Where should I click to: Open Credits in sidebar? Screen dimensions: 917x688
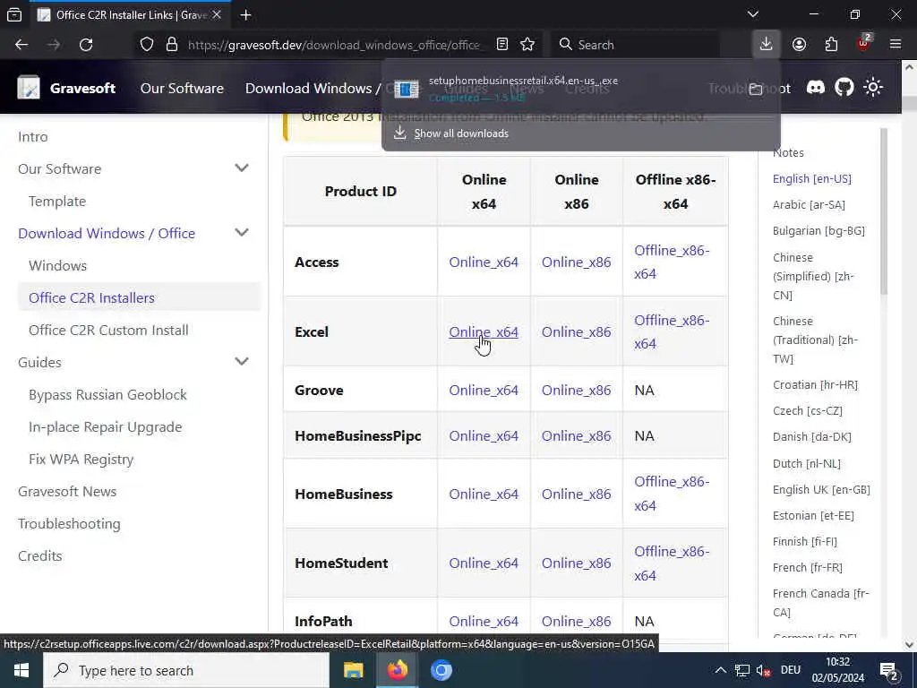click(39, 555)
